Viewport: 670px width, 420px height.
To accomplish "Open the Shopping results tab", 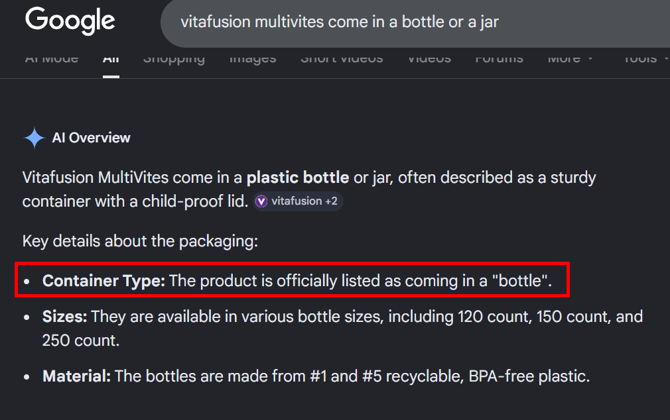I will pyautogui.click(x=174, y=59).
